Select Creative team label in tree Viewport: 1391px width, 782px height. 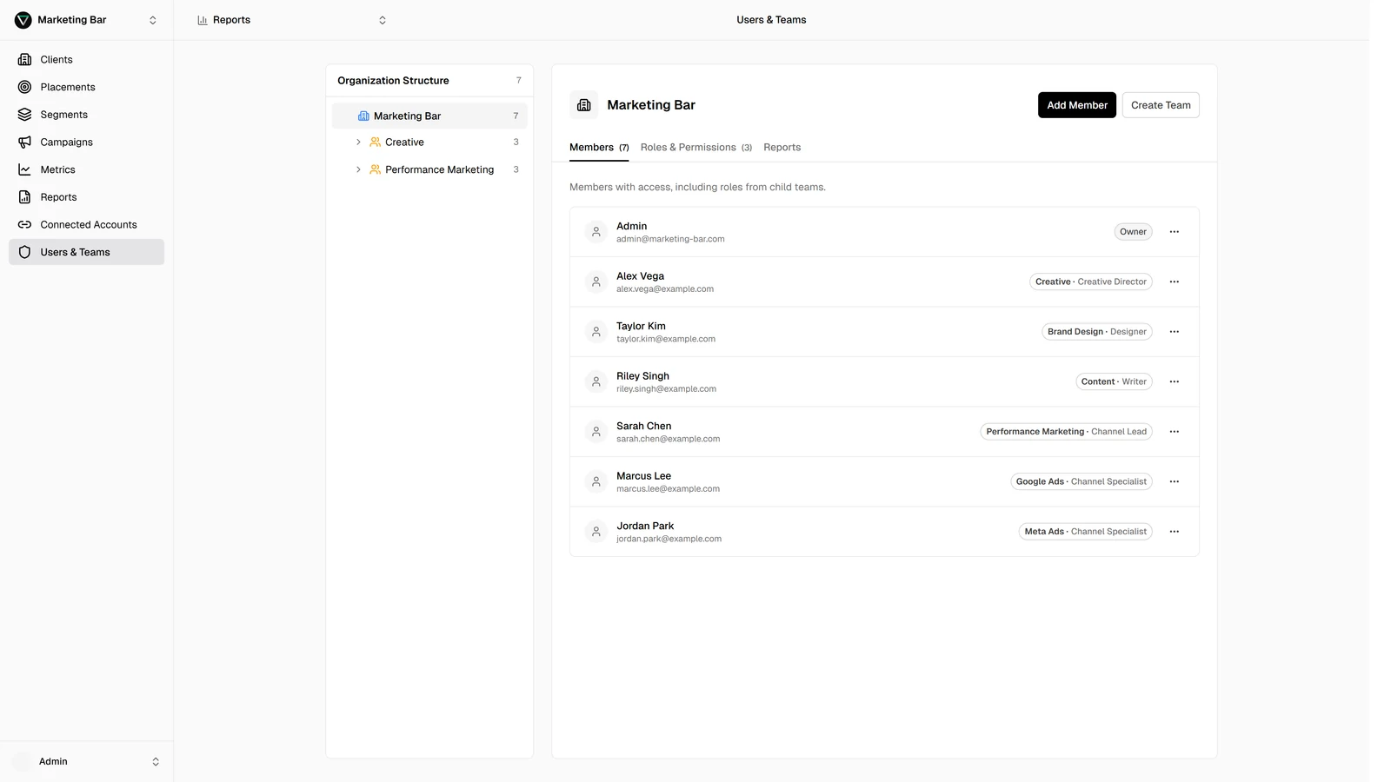point(404,142)
